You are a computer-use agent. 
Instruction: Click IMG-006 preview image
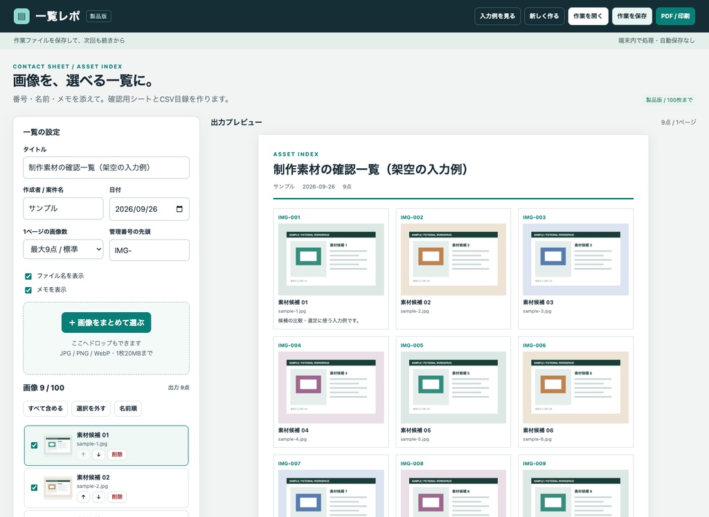click(x=575, y=388)
